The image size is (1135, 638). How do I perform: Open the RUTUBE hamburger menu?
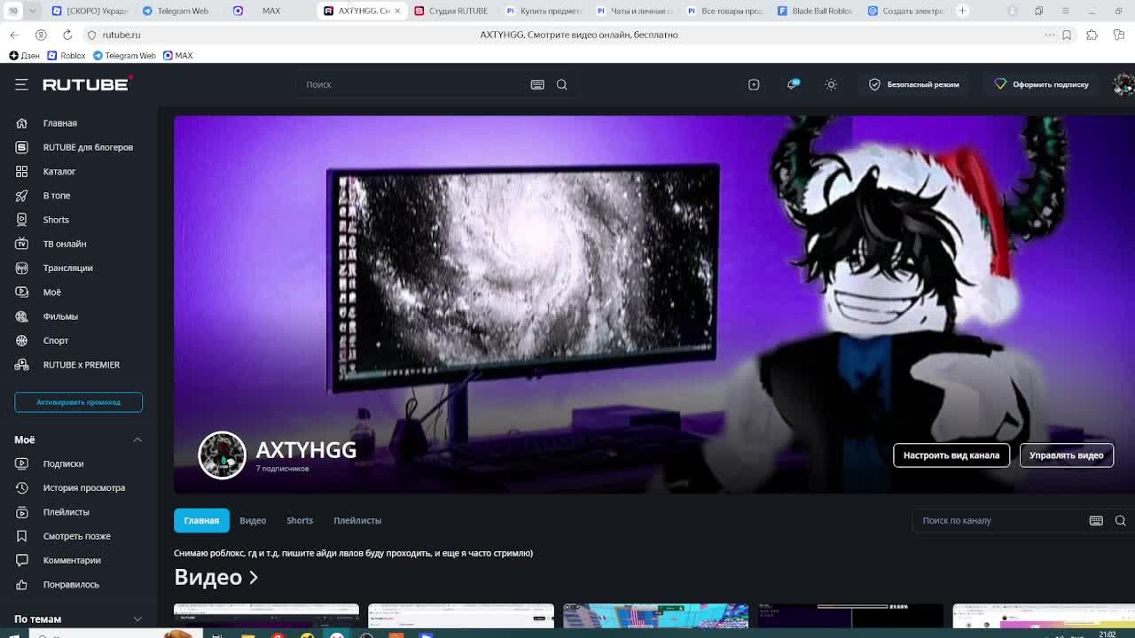(21, 84)
